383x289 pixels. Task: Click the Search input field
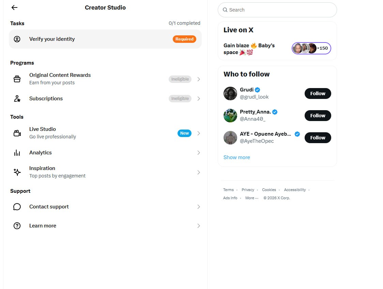click(277, 10)
